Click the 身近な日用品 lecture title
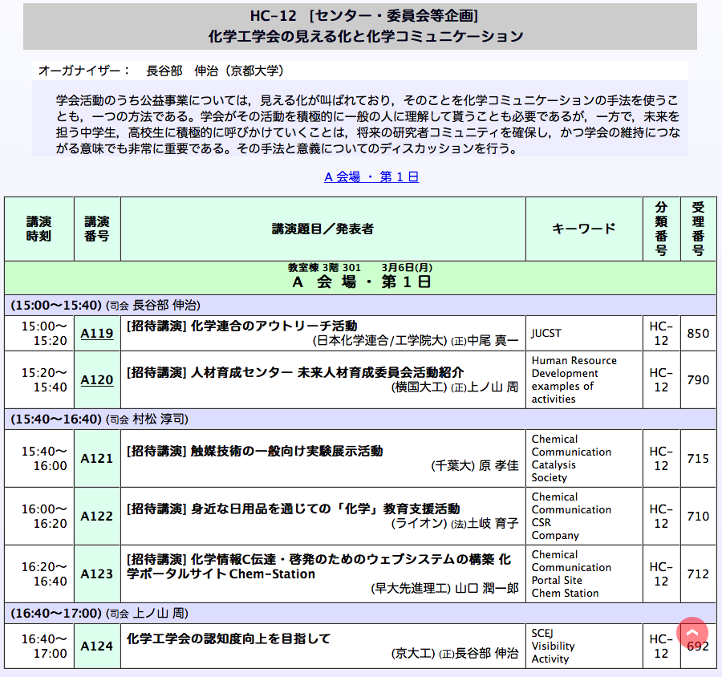Image resolution: width=722 pixels, height=677 pixels. [x=292, y=509]
